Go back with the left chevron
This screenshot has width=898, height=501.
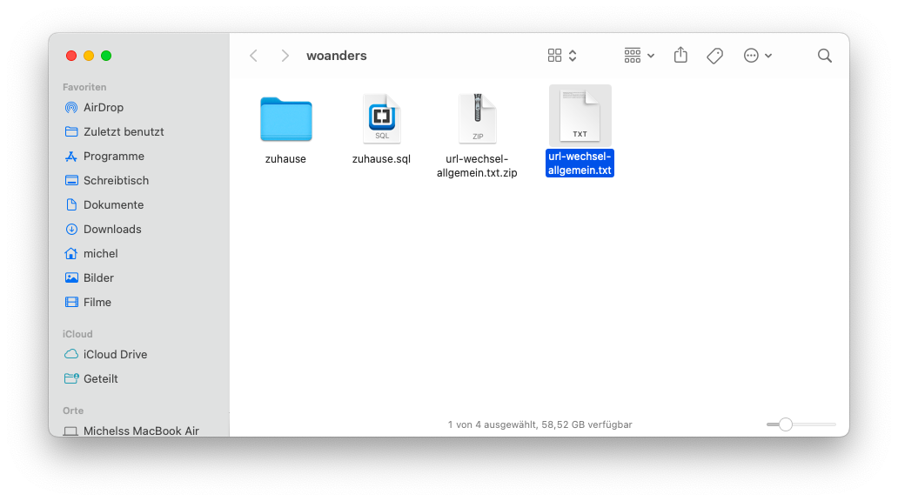click(x=254, y=56)
